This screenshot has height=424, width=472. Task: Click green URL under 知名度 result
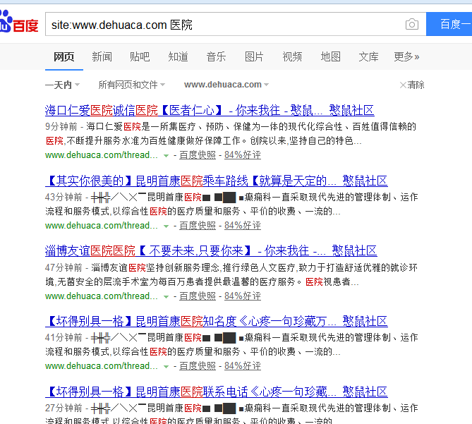tap(101, 366)
